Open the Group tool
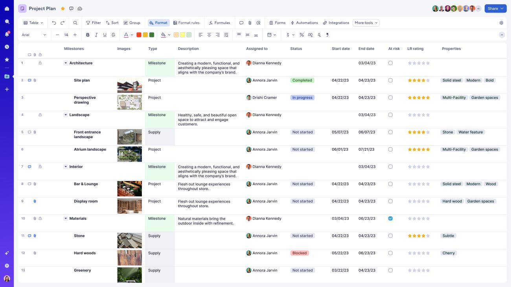This screenshot has width=511, height=287. (x=132, y=22)
